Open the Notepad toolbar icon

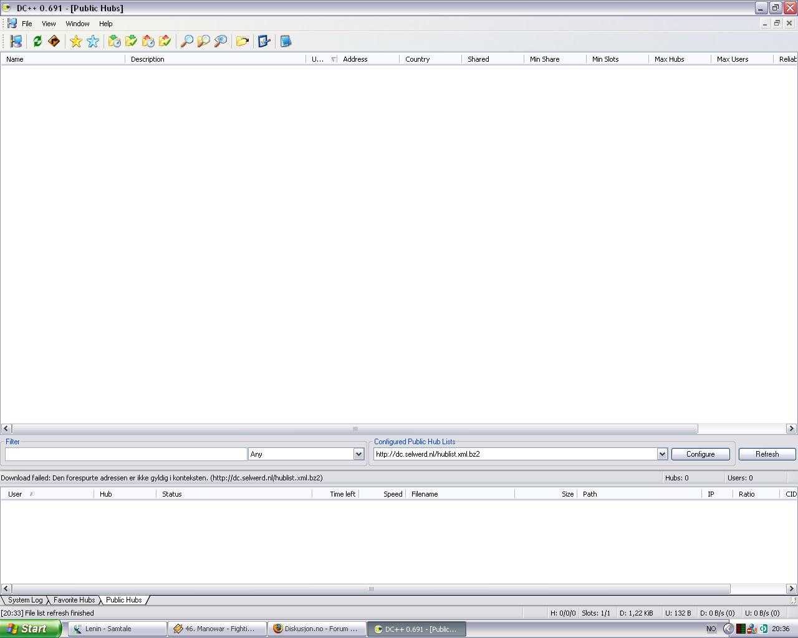click(286, 41)
